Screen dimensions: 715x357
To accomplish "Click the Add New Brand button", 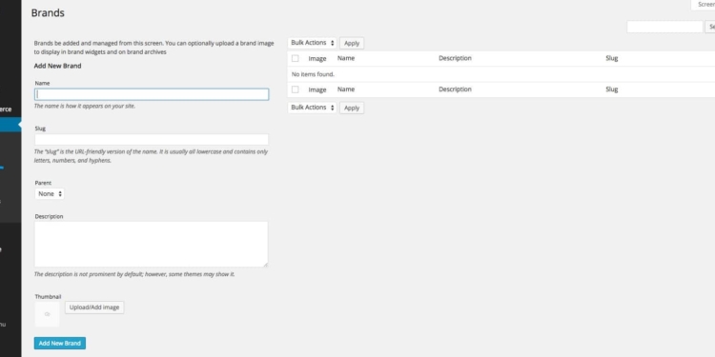I will (60, 344).
